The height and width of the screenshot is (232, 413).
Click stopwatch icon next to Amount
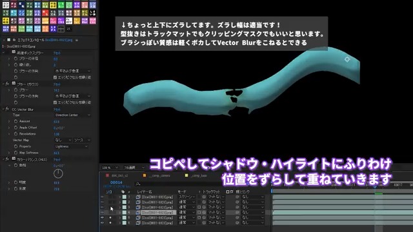click(x=15, y=121)
